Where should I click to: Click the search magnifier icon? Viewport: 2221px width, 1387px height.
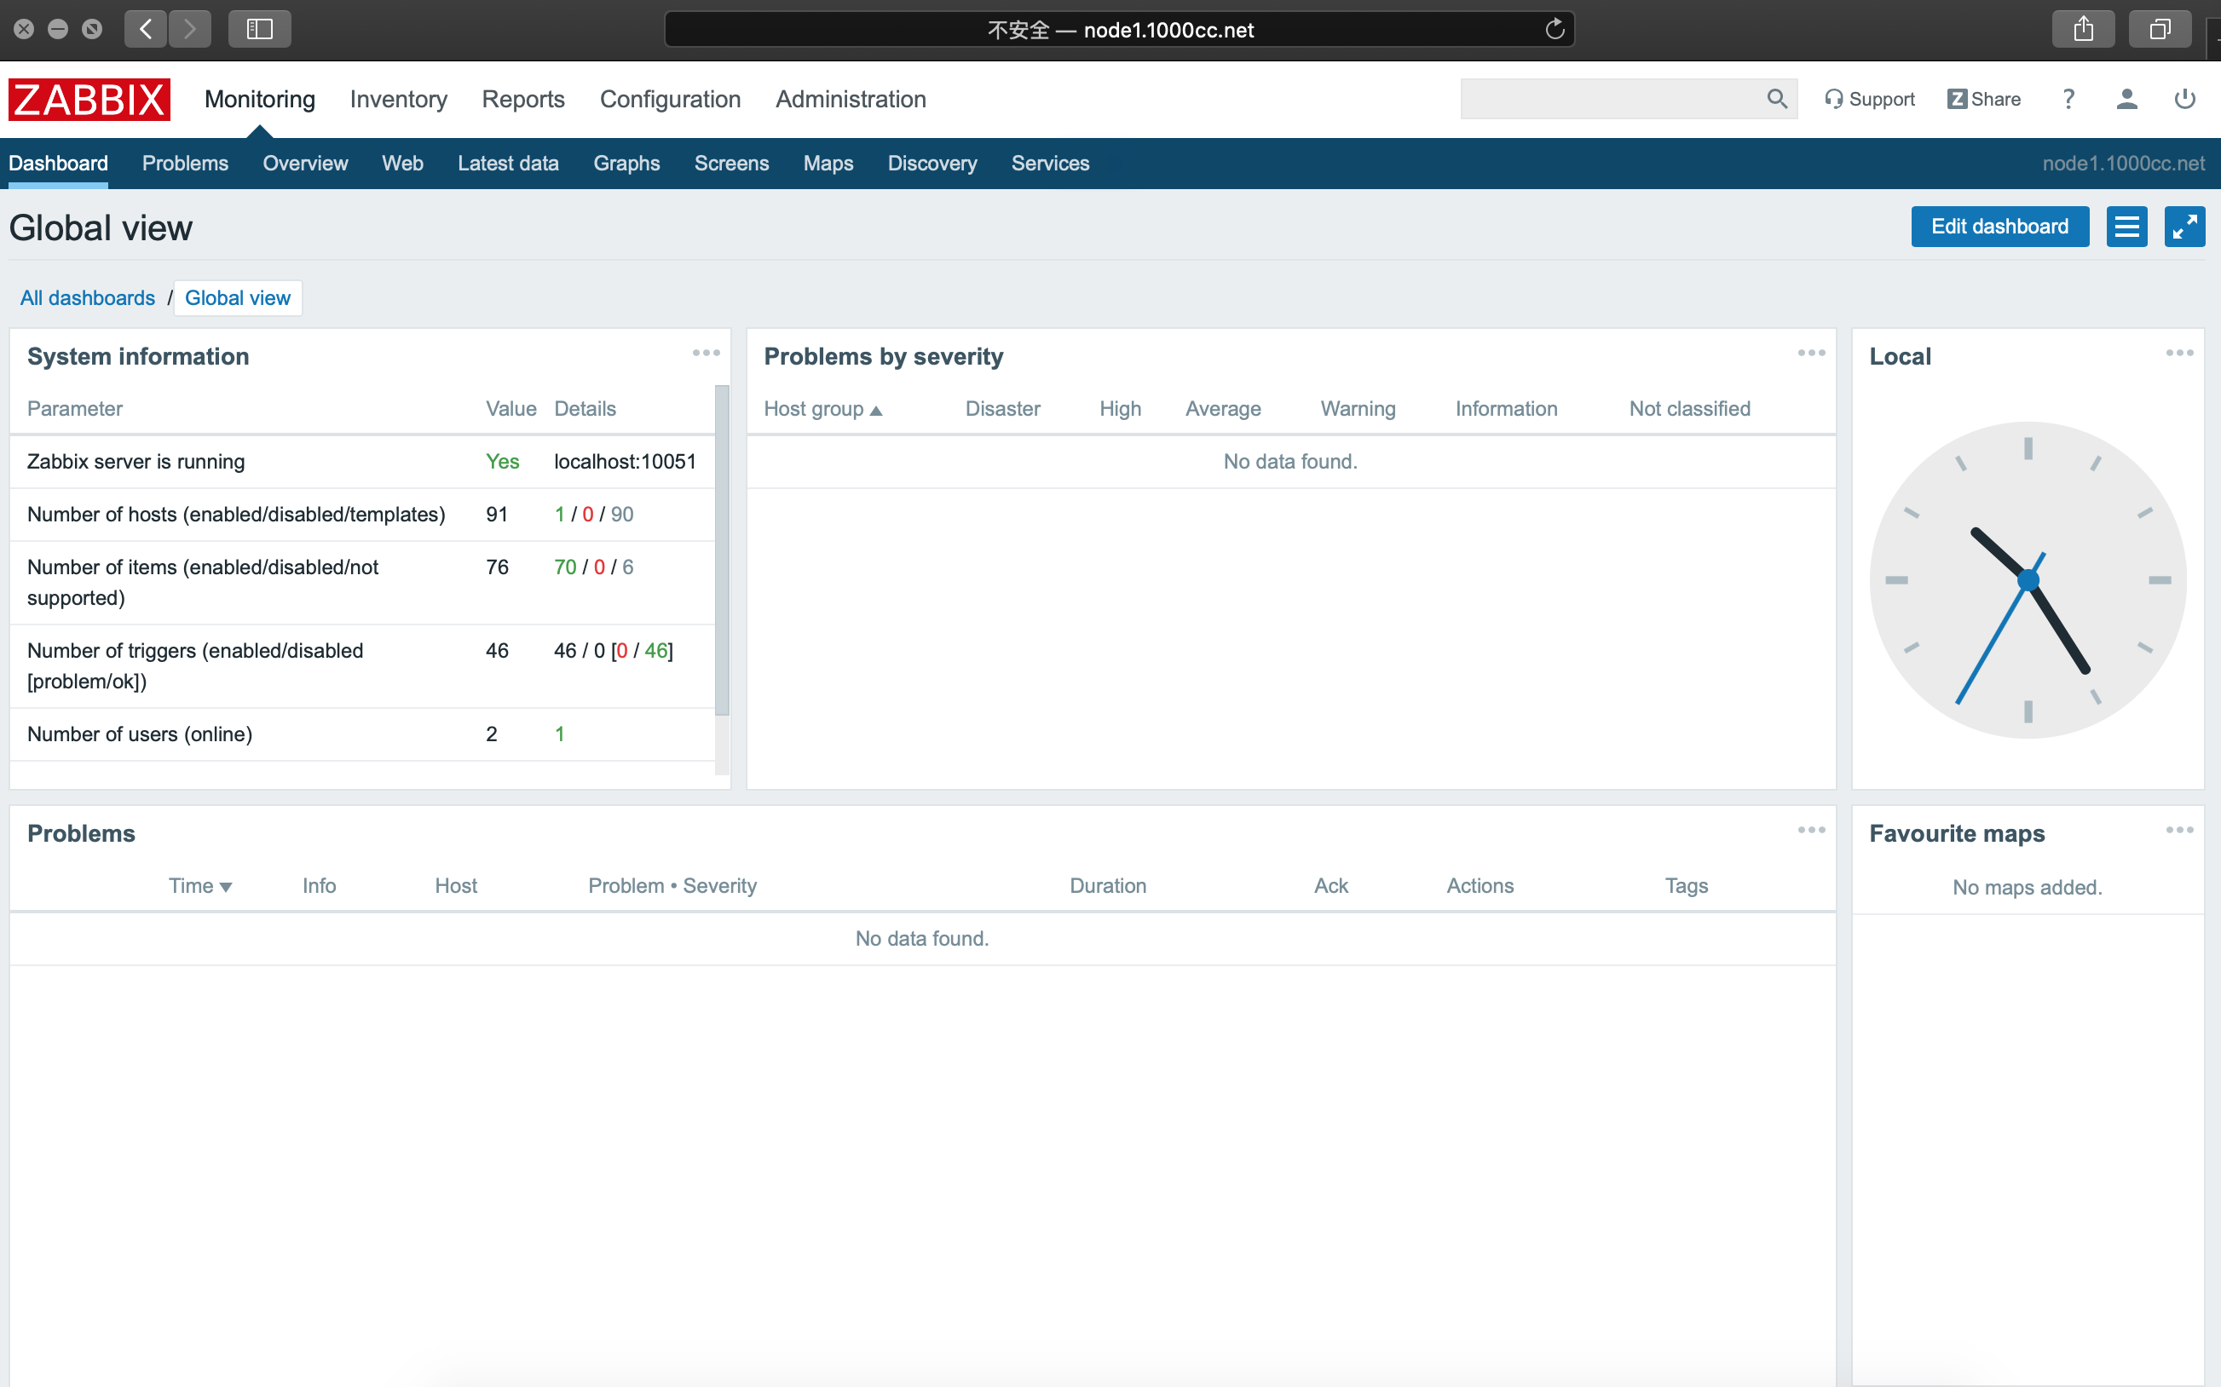click(x=1776, y=99)
